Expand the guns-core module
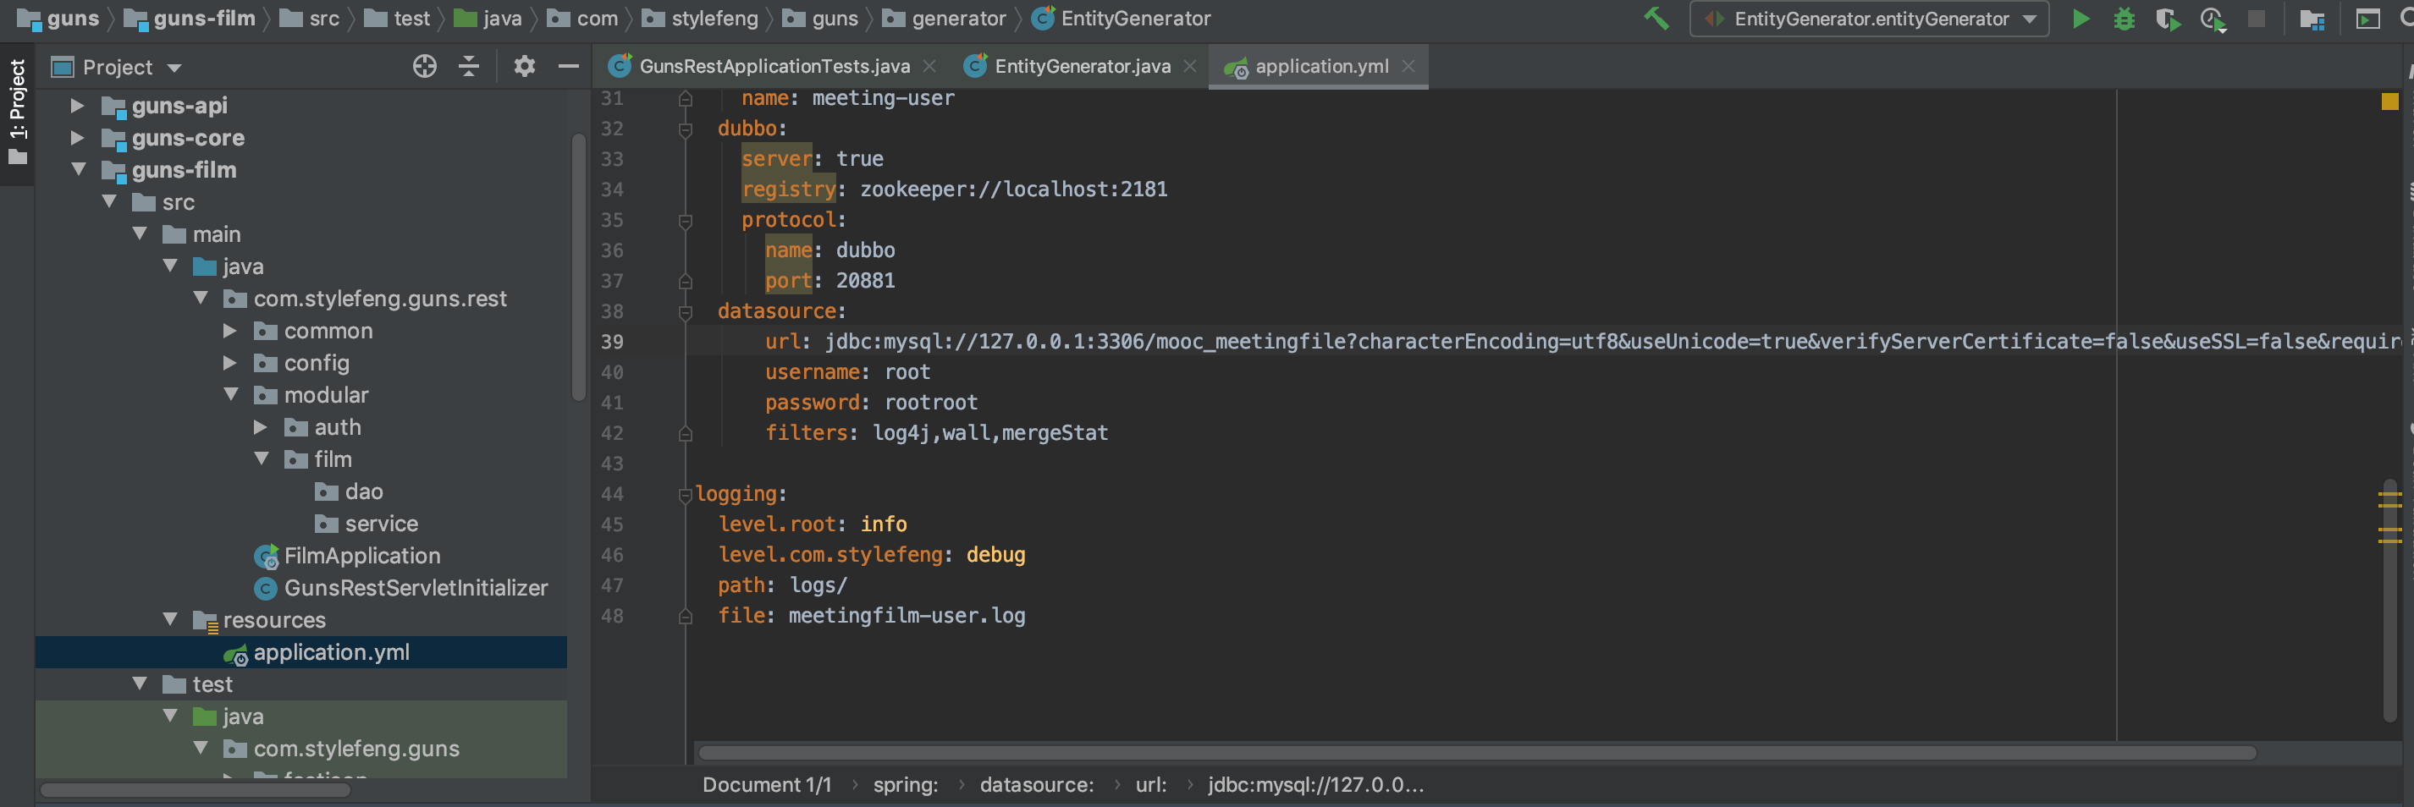 coord(78,138)
